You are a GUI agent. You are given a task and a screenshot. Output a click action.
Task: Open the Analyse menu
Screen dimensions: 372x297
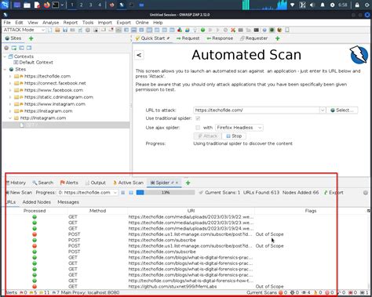[51, 23]
